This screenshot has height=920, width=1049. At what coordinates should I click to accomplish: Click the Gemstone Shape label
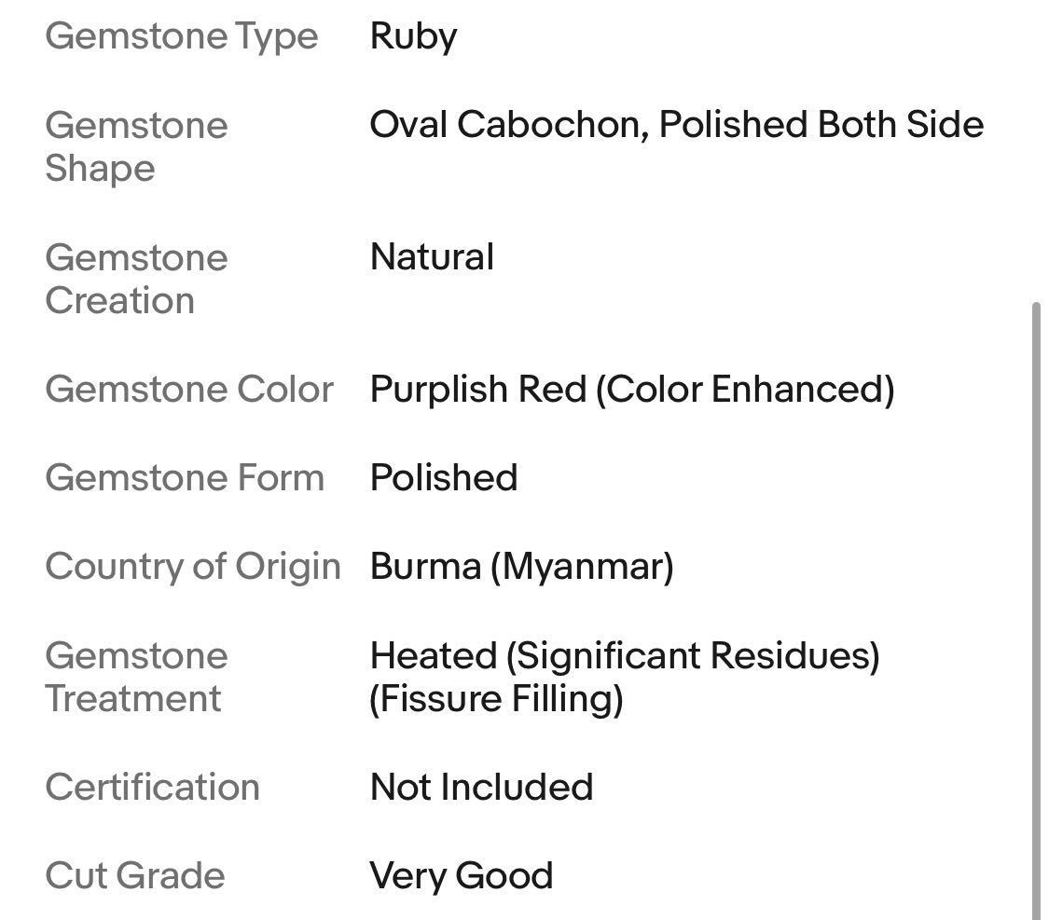click(136, 146)
